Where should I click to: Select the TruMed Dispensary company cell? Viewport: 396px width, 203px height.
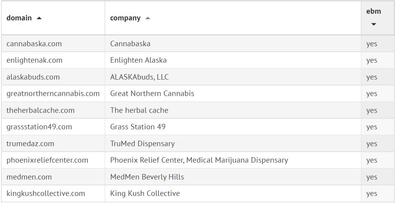coord(142,143)
